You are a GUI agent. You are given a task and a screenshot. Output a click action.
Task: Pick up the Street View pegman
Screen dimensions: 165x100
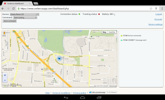point(4,33)
